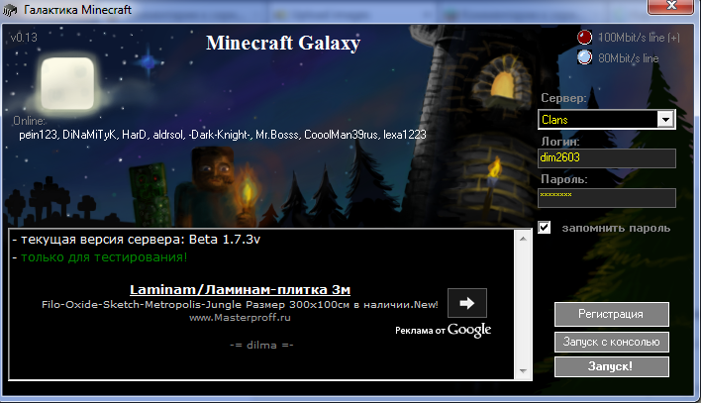Click the 80Mbit/s line label
701x403 pixels.
[x=628, y=58]
